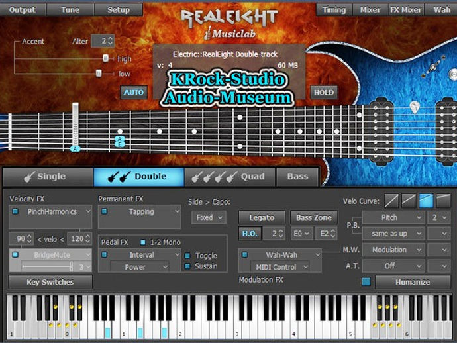Toggle the Tapping Permanent FX checkbox

click(105, 211)
